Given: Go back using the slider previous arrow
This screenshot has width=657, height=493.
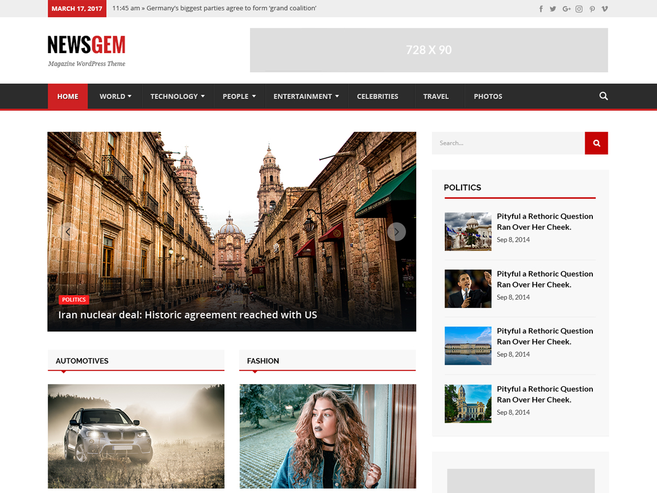Looking at the screenshot, I should [x=67, y=232].
